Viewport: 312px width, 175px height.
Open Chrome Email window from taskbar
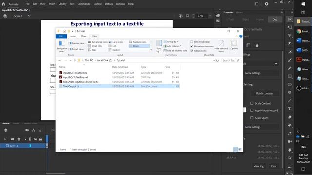[x=303, y=31]
